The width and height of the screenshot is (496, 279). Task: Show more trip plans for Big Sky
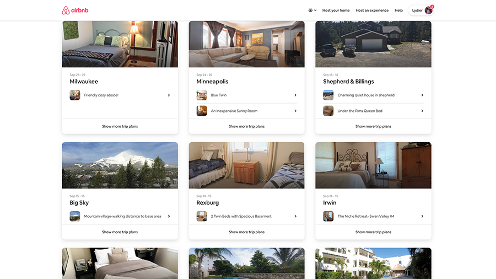(x=120, y=232)
